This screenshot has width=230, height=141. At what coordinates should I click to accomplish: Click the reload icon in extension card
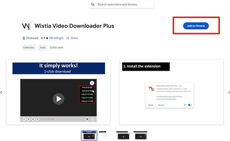pyautogui.click(x=185, y=105)
